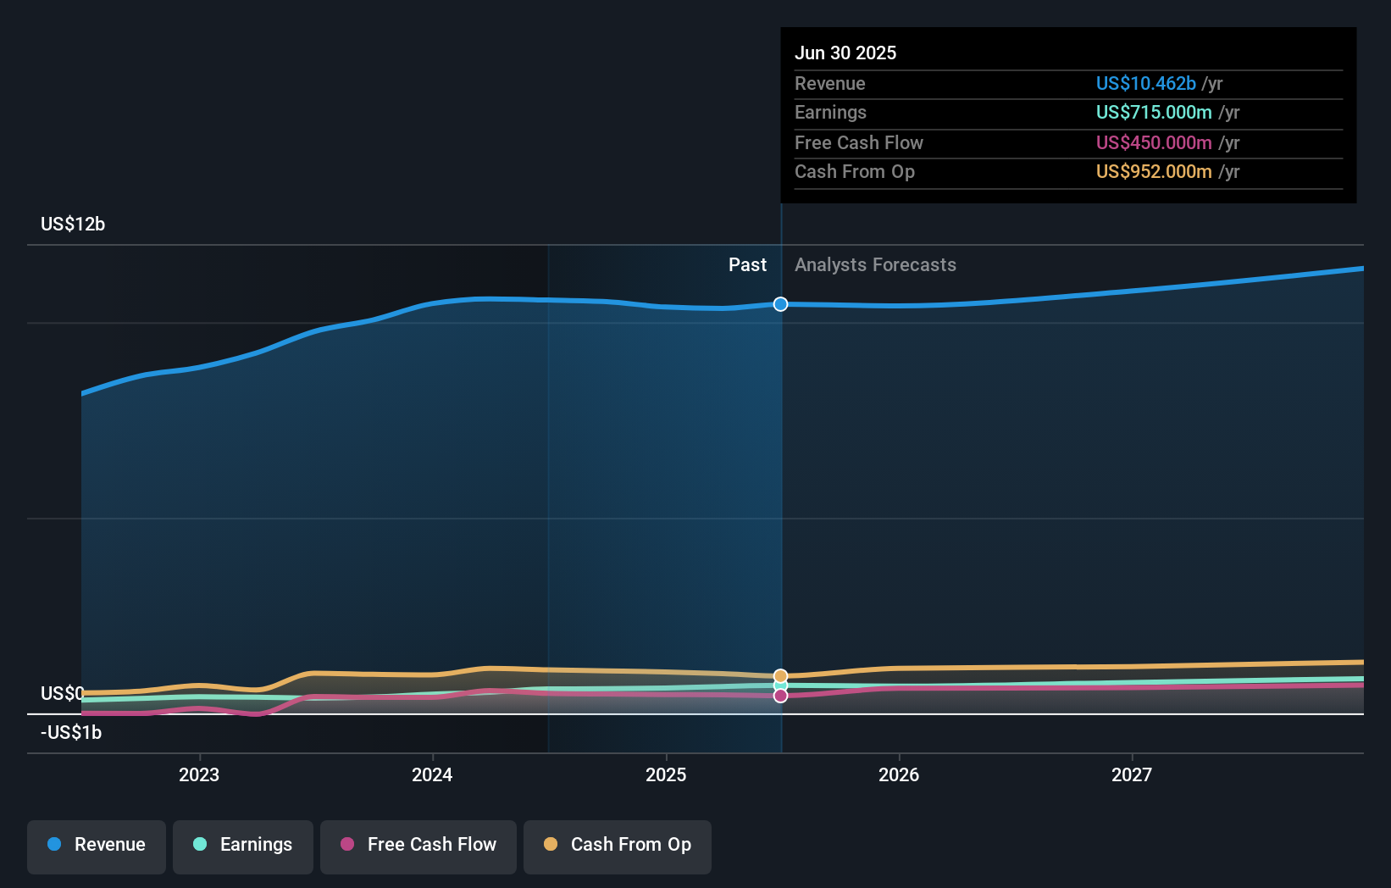Select the orange Cash From Op data point

(781, 676)
